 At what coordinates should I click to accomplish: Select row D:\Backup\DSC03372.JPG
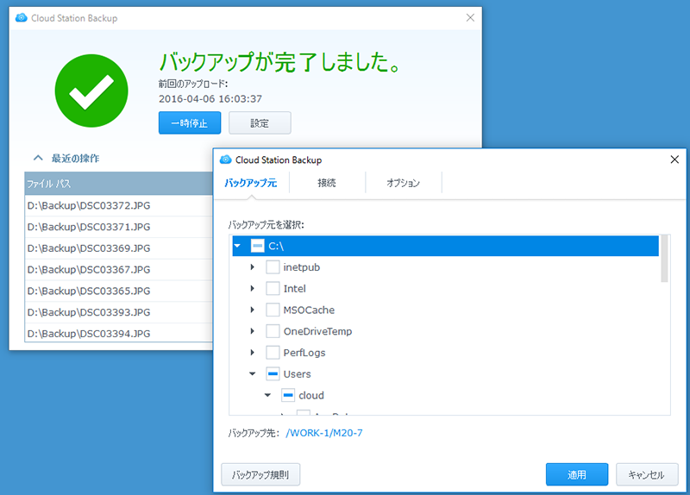click(119, 205)
